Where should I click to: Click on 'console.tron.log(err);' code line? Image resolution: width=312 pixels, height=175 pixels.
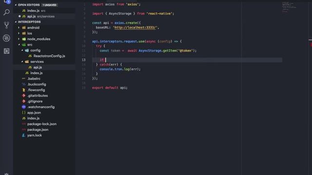[x=120, y=69]
